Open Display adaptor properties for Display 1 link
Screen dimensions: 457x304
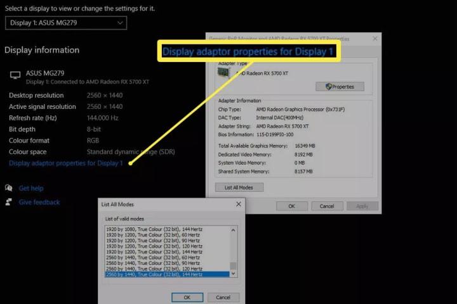(x=66, y=163)
